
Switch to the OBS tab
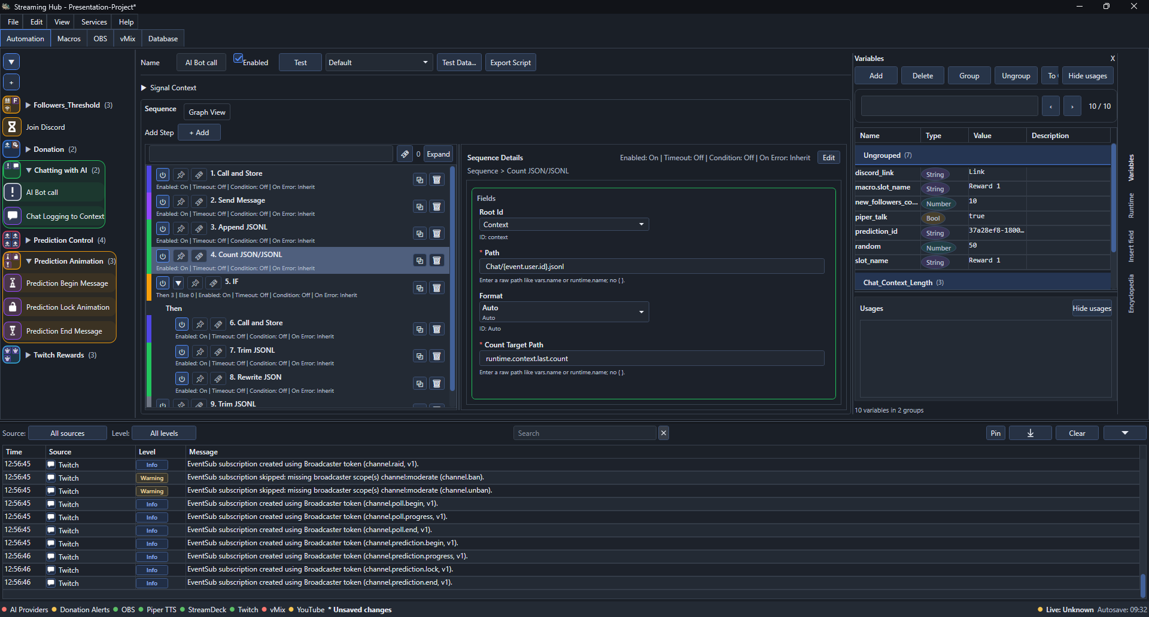101,39
